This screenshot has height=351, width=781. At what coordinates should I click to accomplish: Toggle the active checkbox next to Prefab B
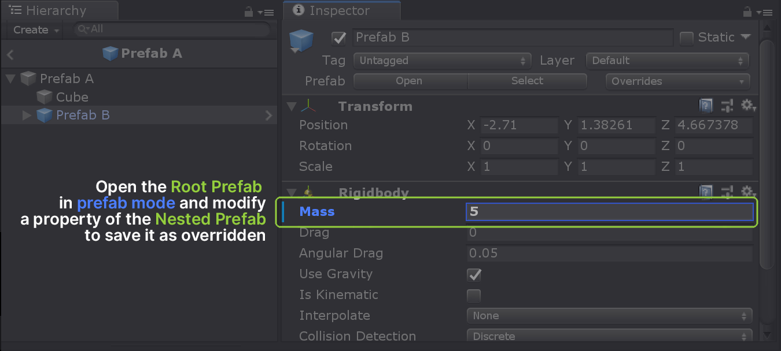pyautogui.click(x=339, y=38)
